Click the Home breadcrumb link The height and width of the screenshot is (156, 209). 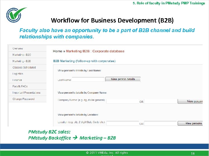(57, 51)
